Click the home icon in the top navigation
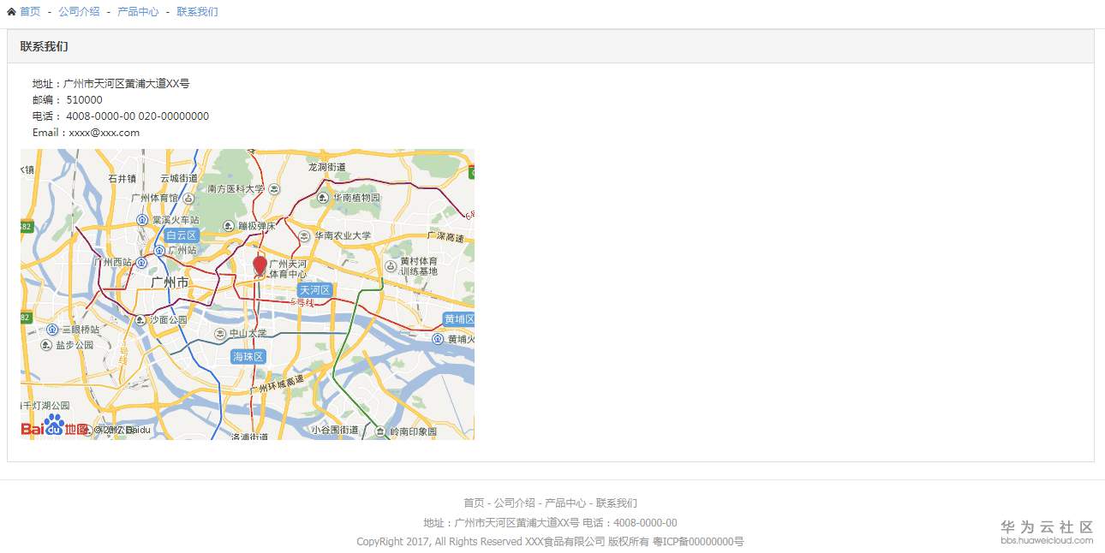 11,12
